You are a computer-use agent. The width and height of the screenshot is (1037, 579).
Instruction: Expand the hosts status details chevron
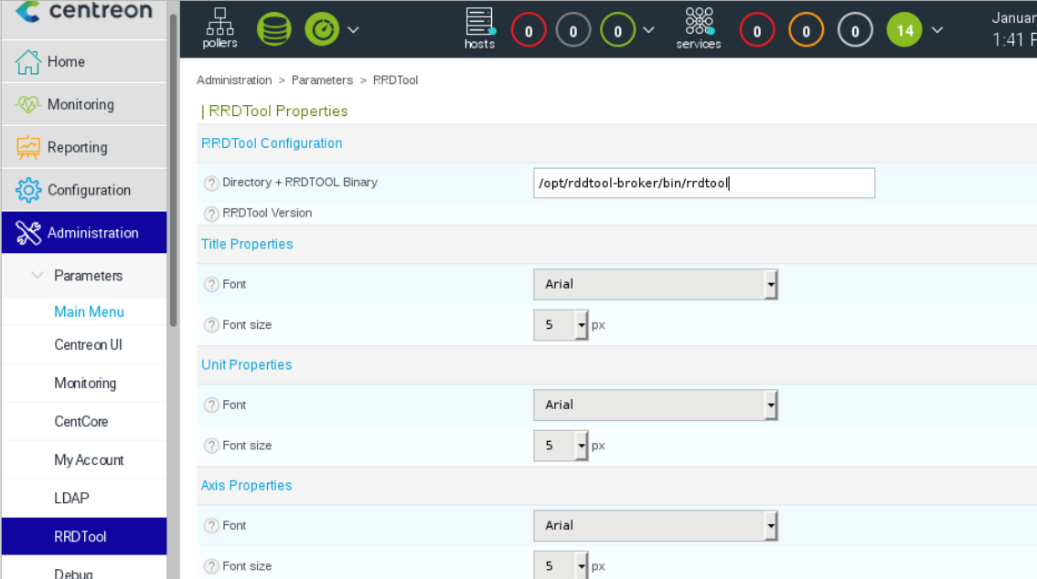(649, 30)
